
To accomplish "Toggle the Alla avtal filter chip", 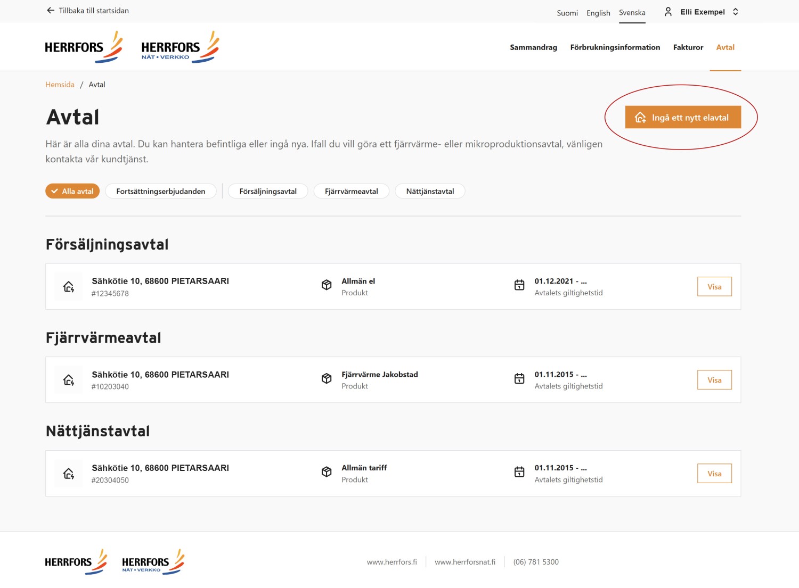I will click(x=72, y=191).
